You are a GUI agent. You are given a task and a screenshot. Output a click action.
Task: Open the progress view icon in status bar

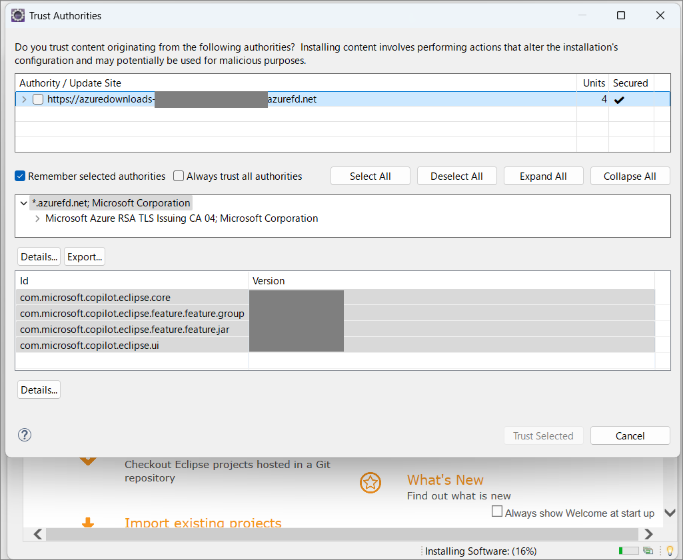point(648,551)
